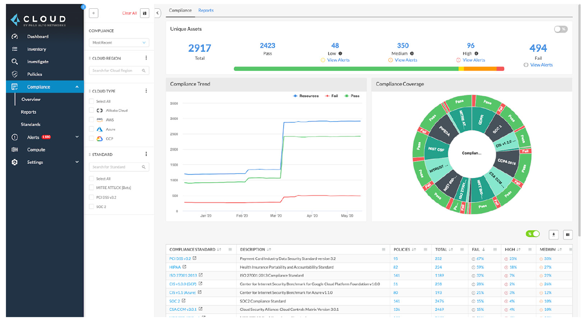Collapse the filters panel with the chevron
The width and height of the screenshot is (585, 325).
157,13
